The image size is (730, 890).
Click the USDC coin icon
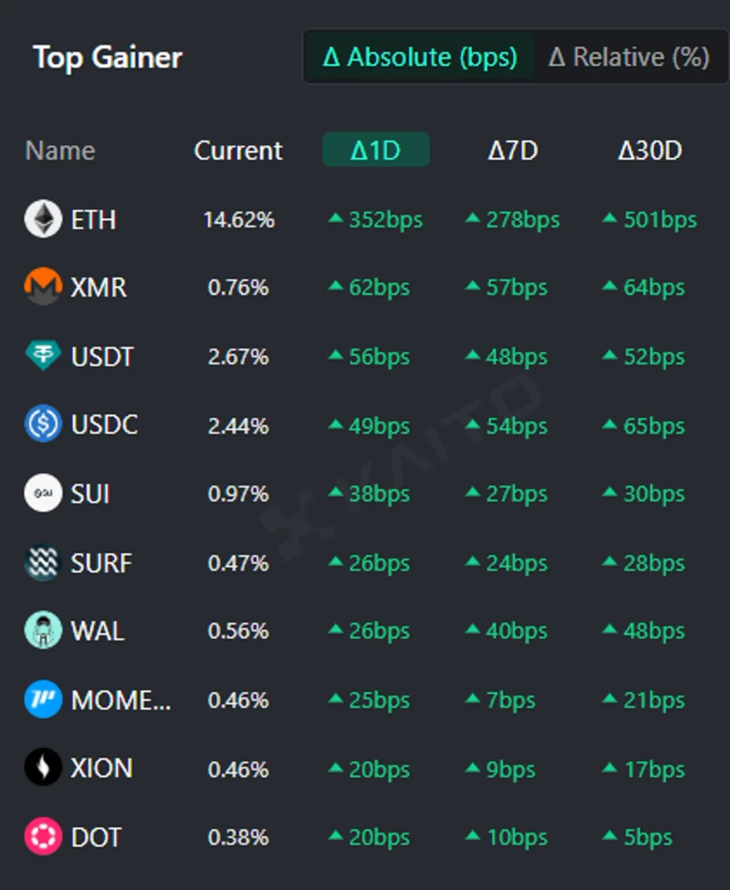click(x=43, y=425)
